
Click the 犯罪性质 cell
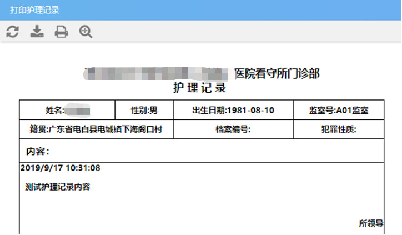[x=339, y=129]
